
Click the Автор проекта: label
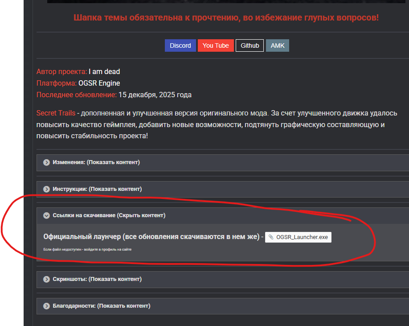pos(61,71)
